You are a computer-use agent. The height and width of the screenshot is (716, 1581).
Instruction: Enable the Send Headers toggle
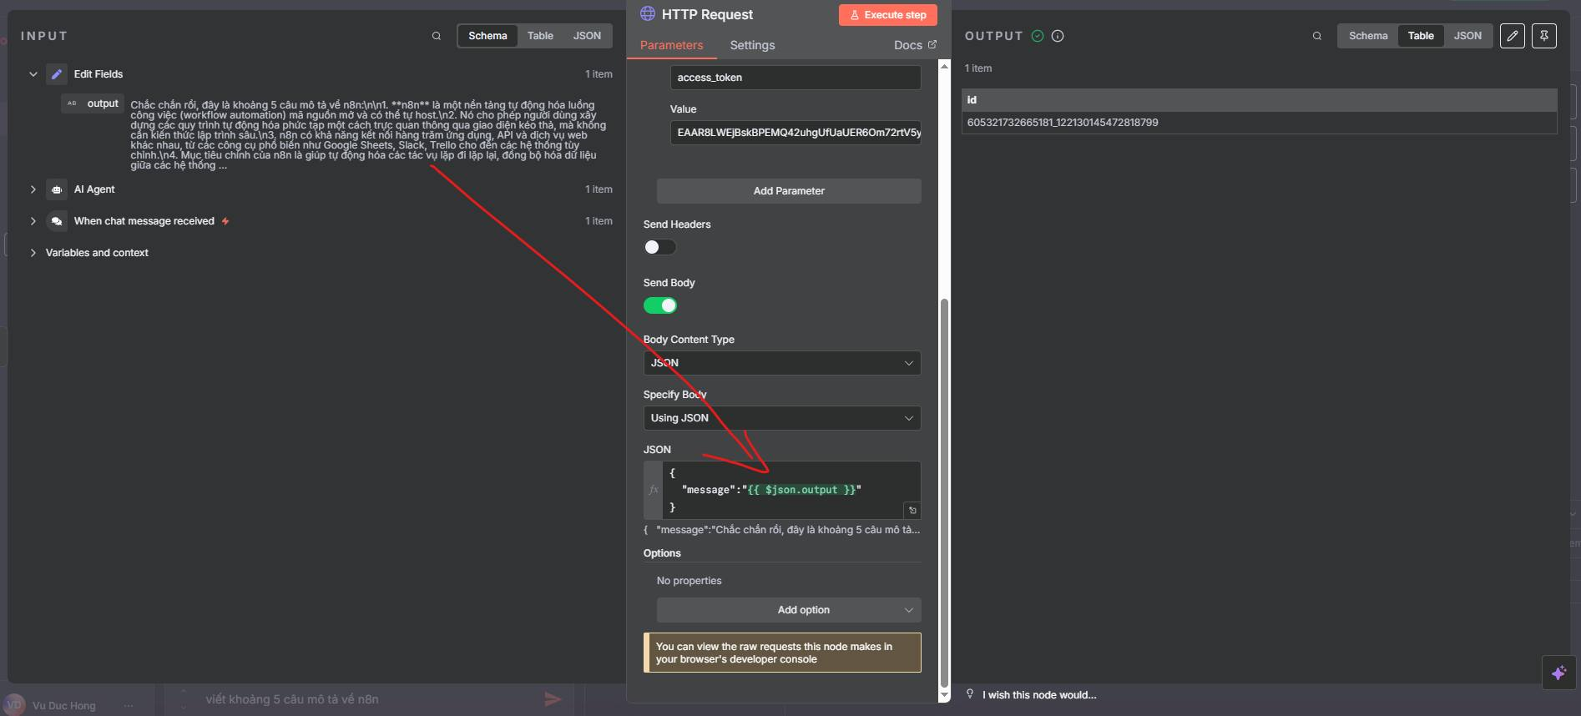[x=659, y=247]
